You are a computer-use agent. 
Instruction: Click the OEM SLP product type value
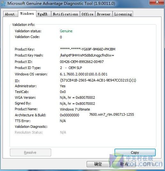[x=71, y=68]
